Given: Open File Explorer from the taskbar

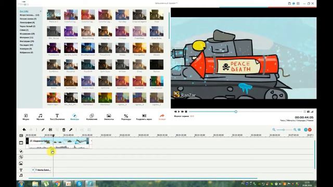Looking at the screenshot, I should 35,183.
